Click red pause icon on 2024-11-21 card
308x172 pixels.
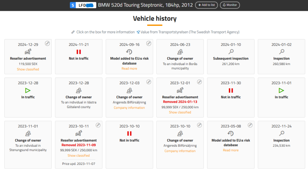click(x=79, y=52)
